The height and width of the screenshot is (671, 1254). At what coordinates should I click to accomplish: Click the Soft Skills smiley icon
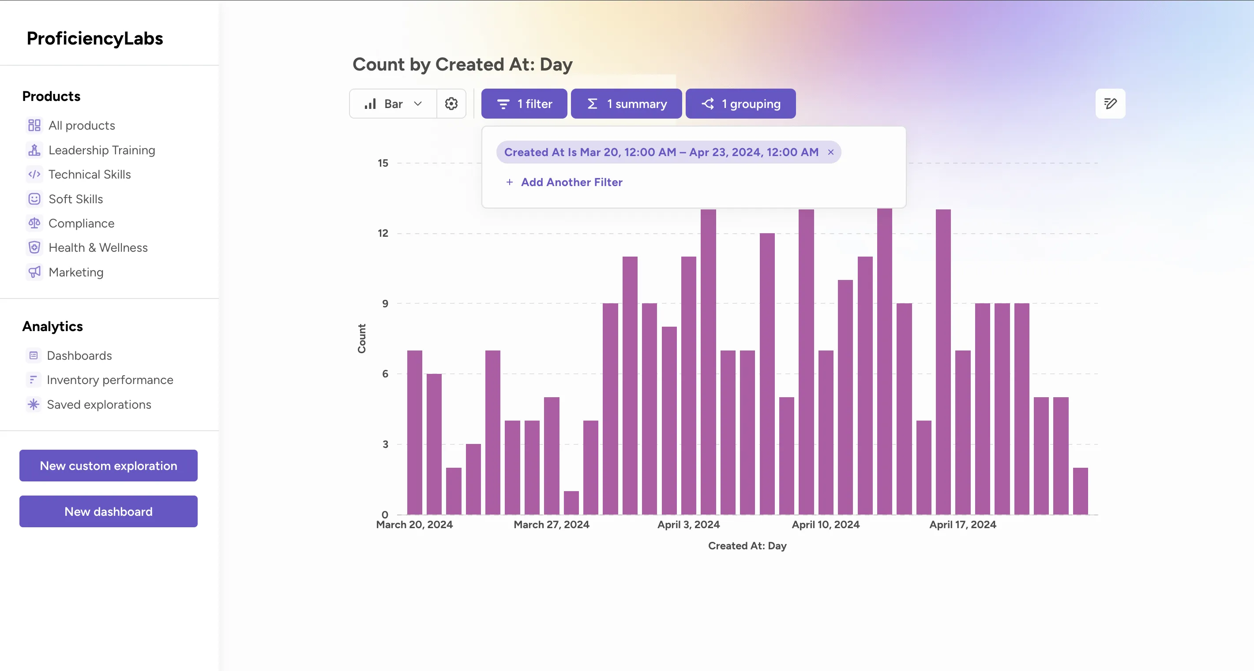pyautogui.click(x=34, y=199)
